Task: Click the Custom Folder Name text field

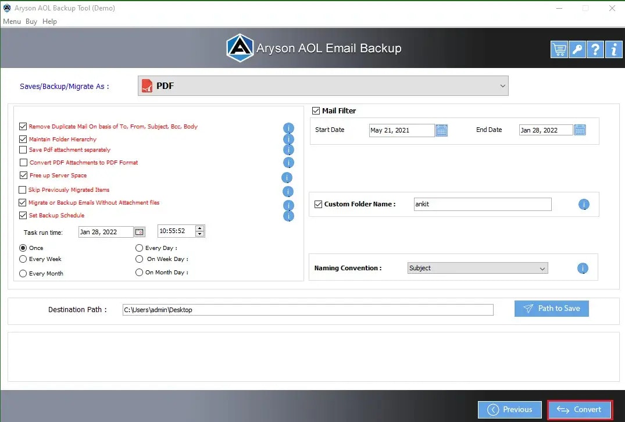Action: tap(483, 204)
